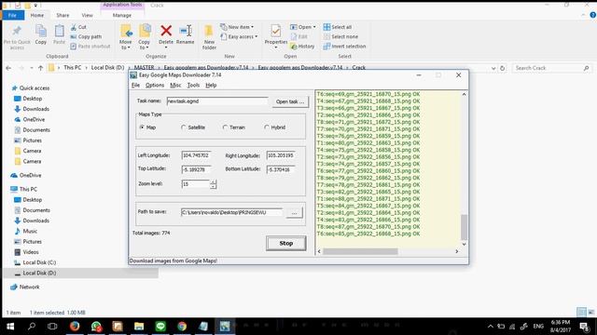Click Select all in ribbon
The image size is (597, 335).
(338, 27)
